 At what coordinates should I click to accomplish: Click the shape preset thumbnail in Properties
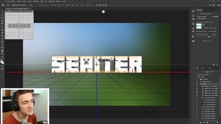199,26
